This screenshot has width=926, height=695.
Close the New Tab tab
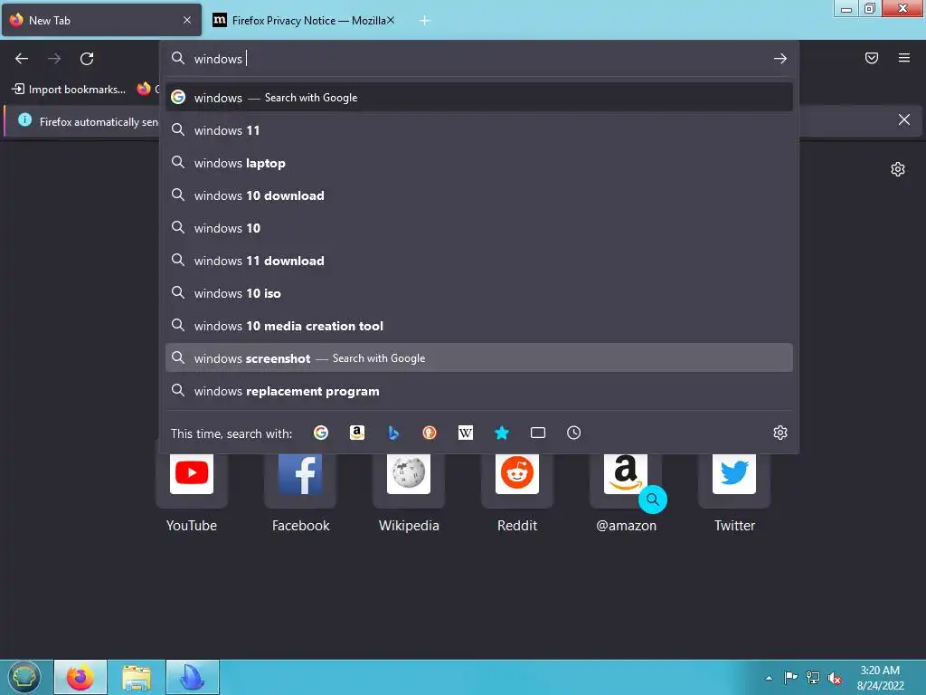(x=187, y=20)
